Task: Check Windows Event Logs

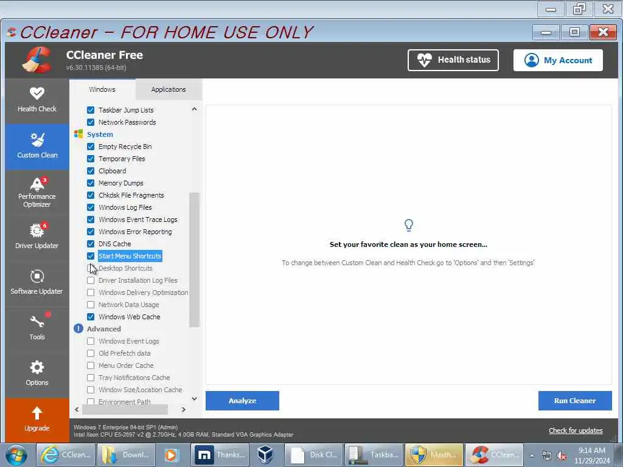Action: 91,341
